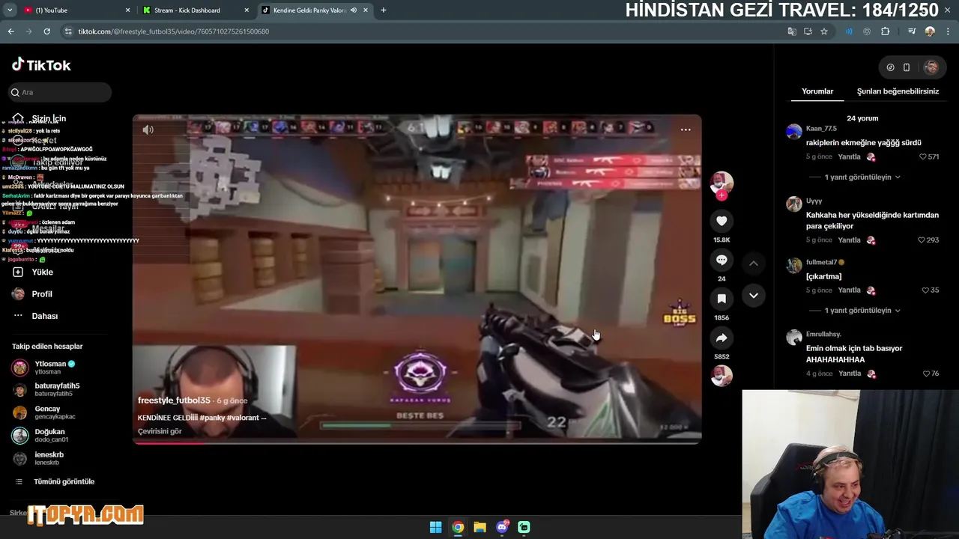Viewport: 959px width, 539px height.
Task: Open the spinning sound disc under share
Action: [721, 375]
